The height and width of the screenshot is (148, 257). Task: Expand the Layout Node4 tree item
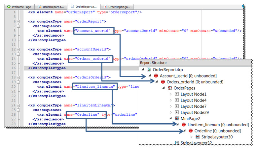[171, 100]
